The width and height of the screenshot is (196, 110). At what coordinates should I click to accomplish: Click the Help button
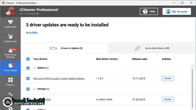149,11
